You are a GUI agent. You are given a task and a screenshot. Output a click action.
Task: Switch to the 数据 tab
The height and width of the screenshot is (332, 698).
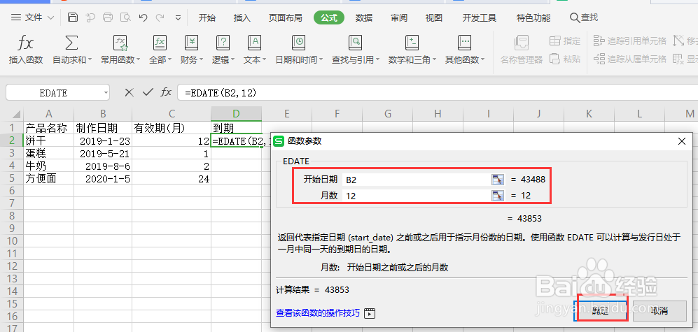click(364, 17)
